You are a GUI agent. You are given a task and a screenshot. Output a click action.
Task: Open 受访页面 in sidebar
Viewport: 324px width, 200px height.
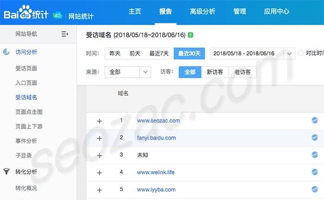click(x=26, y=68)
